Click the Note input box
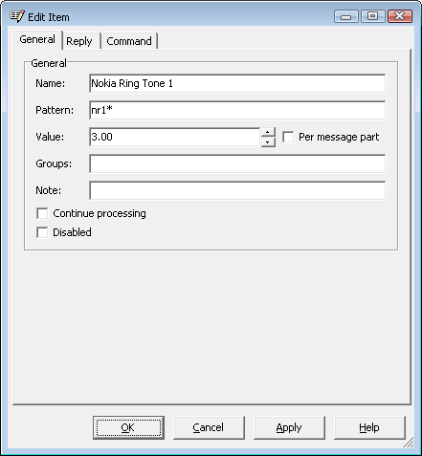The height and width of the screenshot is (456, 422). [x=237, y=190]
